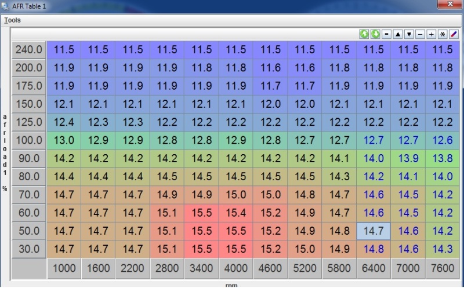Image resolution: width=464 pixels, height=288 pixels.
Task: Select the 240.0 load row header
Action: coord(28,50)
